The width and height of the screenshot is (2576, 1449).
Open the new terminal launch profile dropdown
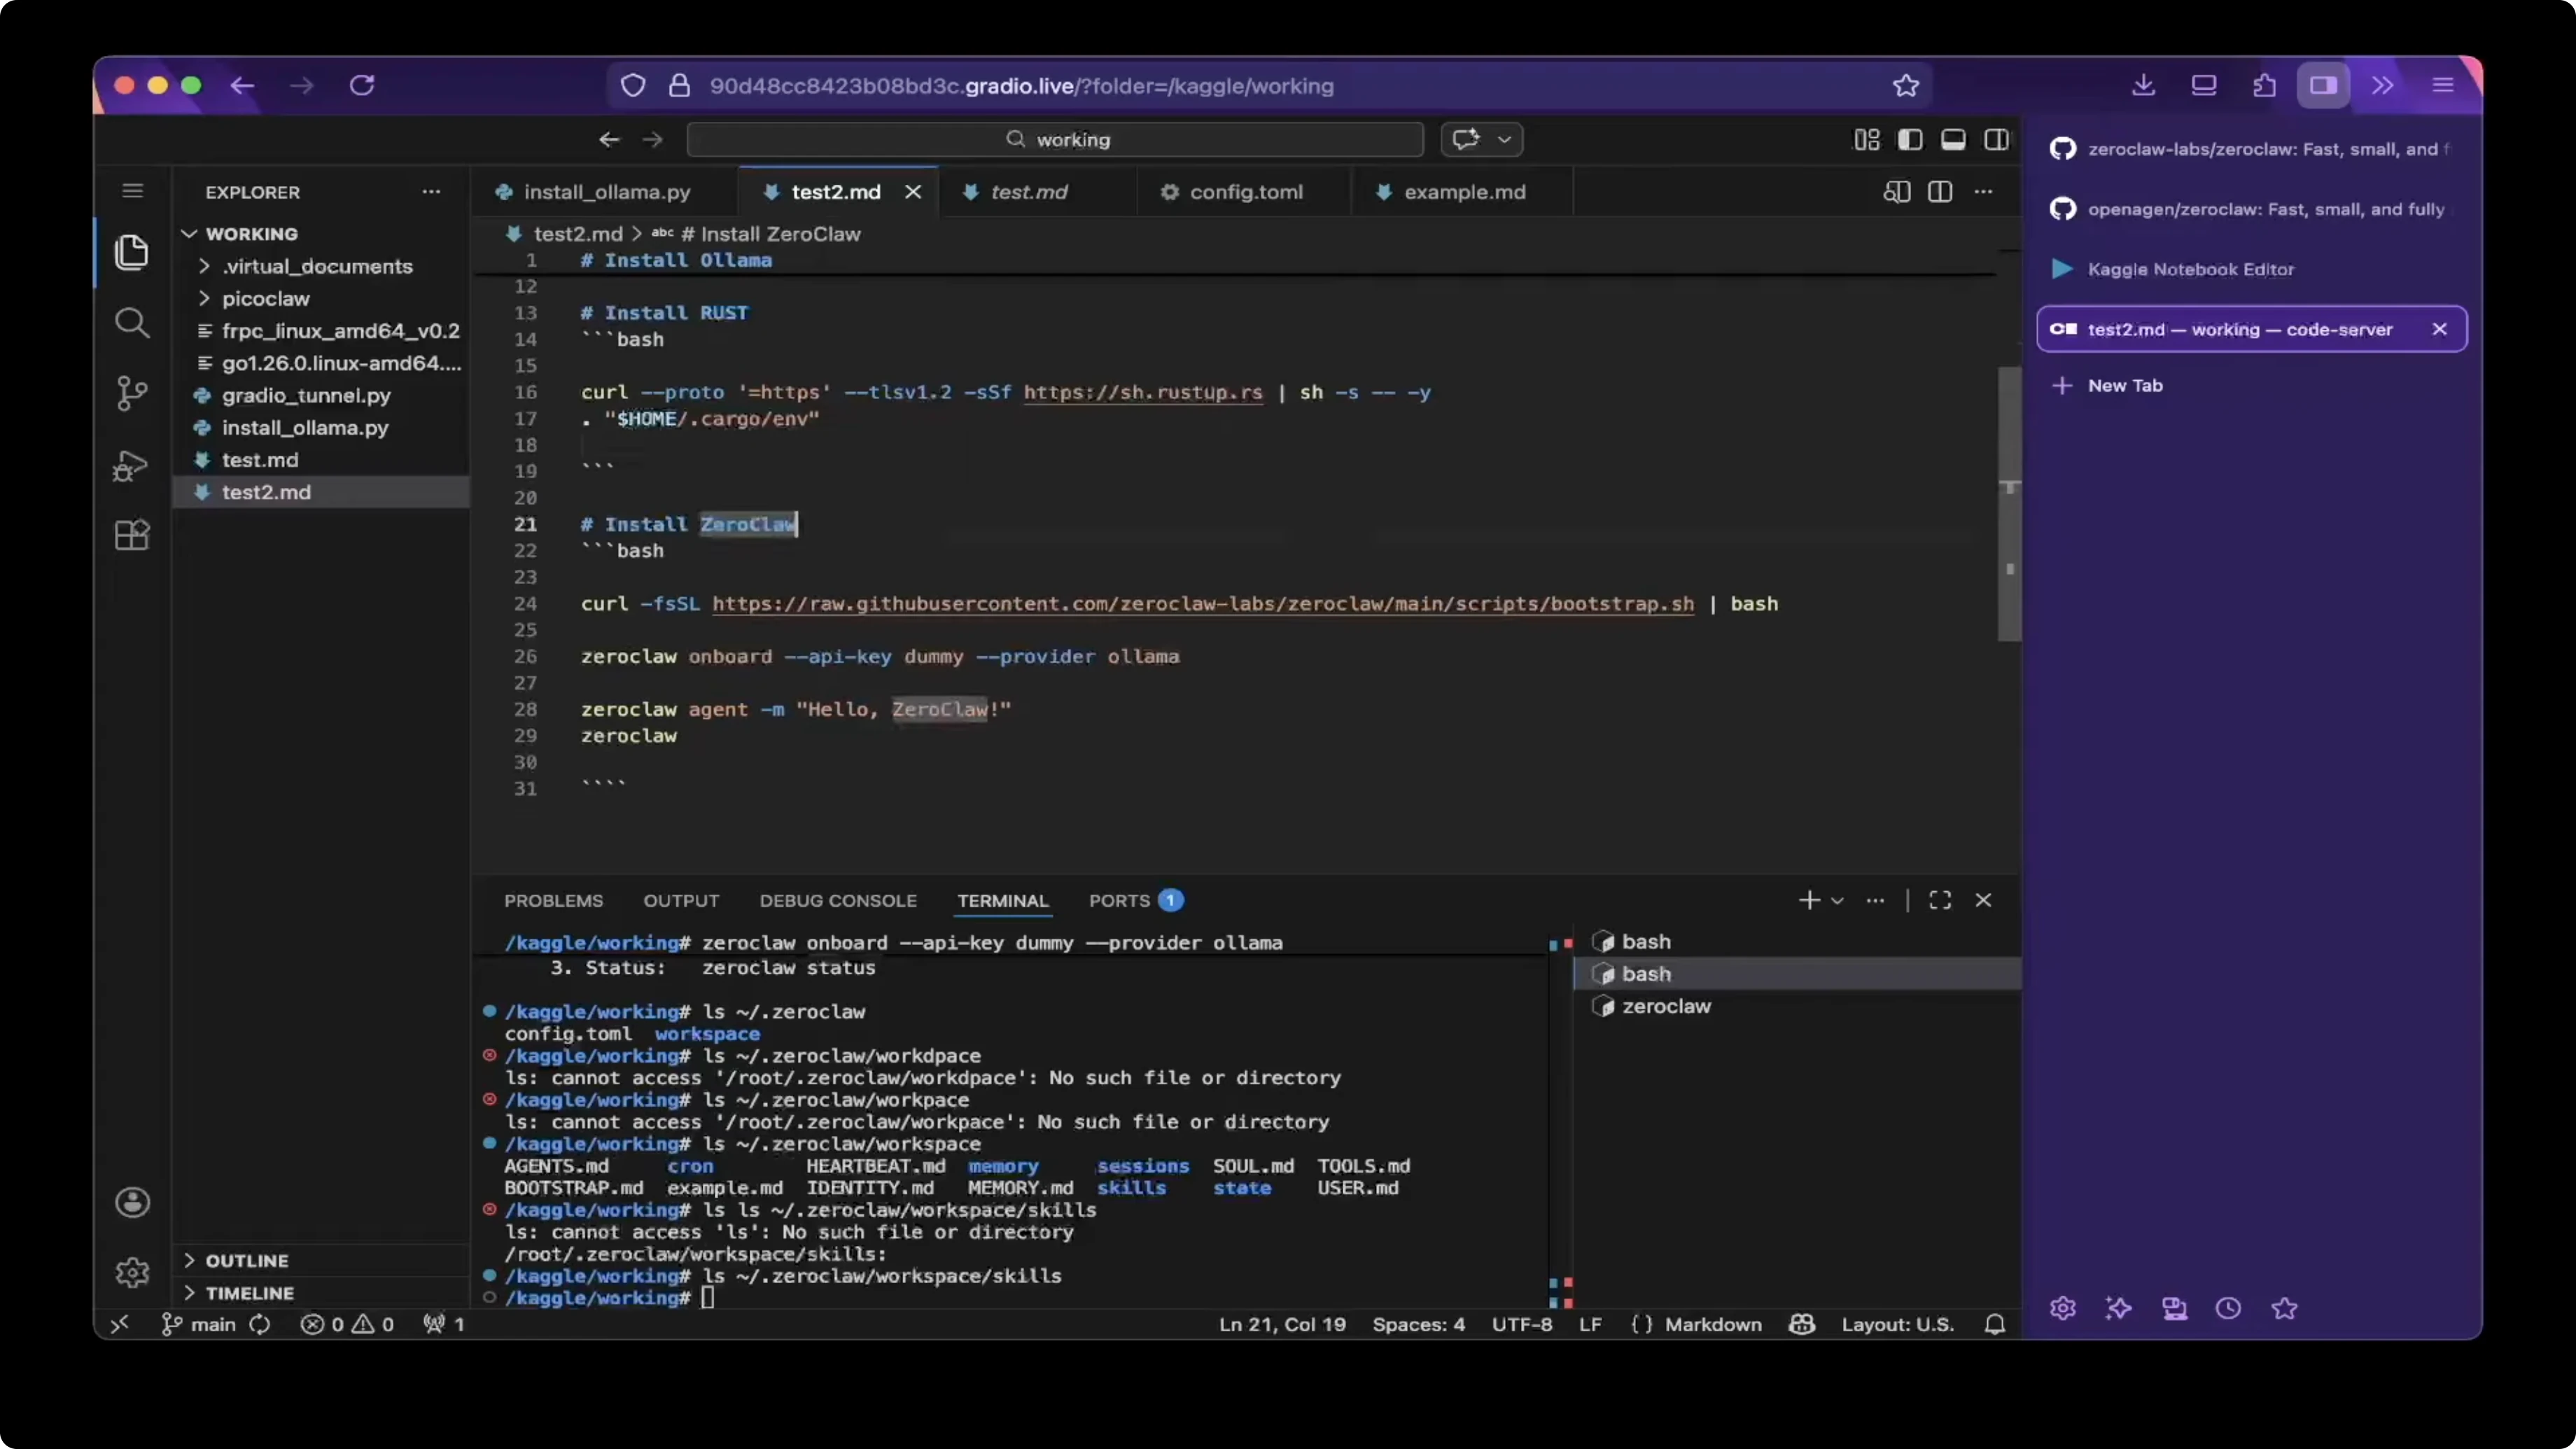pyautogui.click(x=1837, y=900)
